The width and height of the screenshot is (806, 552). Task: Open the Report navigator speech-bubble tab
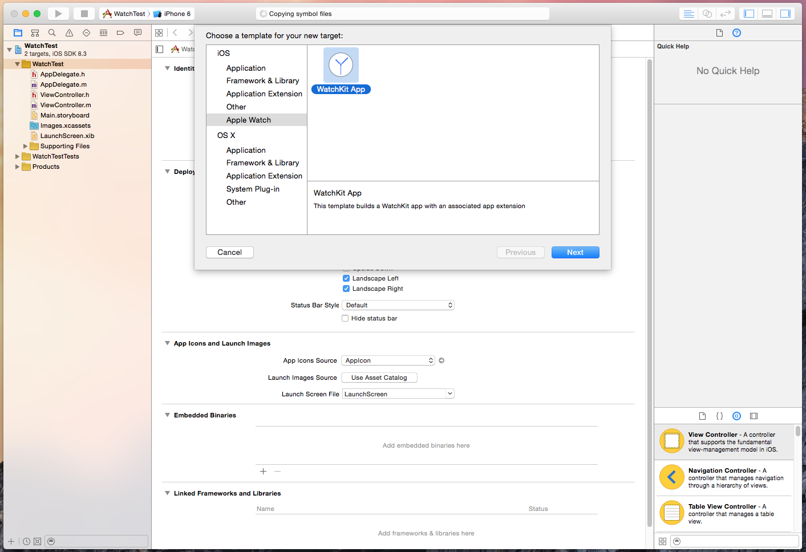(x=137, y=33)
